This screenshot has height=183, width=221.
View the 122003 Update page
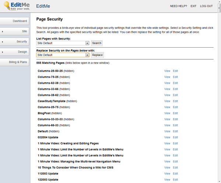coord(167,180)
